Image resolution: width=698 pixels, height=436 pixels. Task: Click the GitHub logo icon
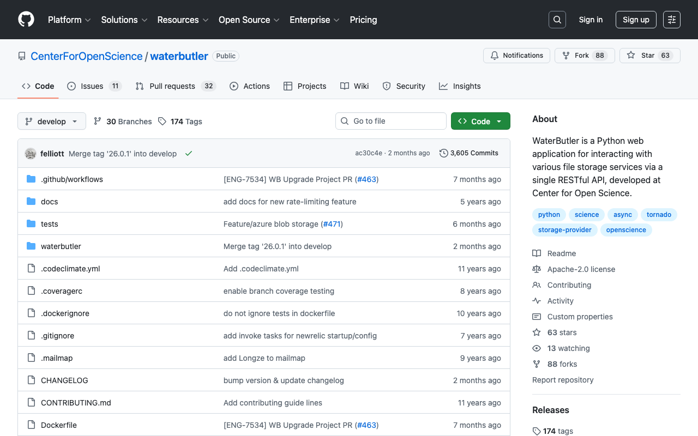tap(26, 20)
